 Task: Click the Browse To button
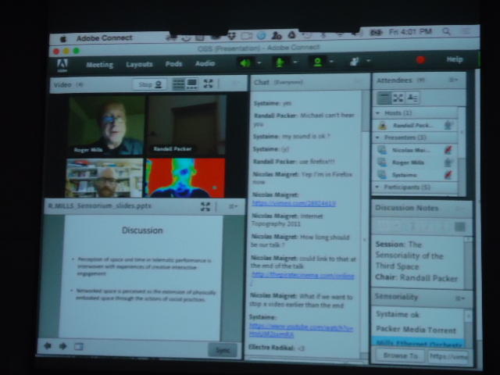click(400, 355)
